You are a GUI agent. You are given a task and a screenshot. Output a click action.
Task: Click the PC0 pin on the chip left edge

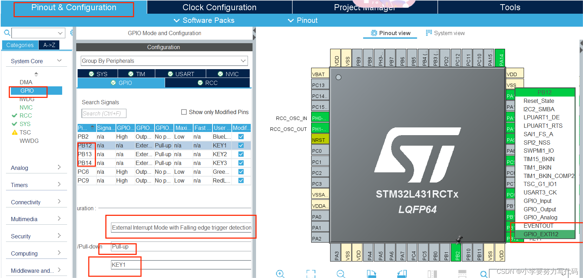[320, 151]
